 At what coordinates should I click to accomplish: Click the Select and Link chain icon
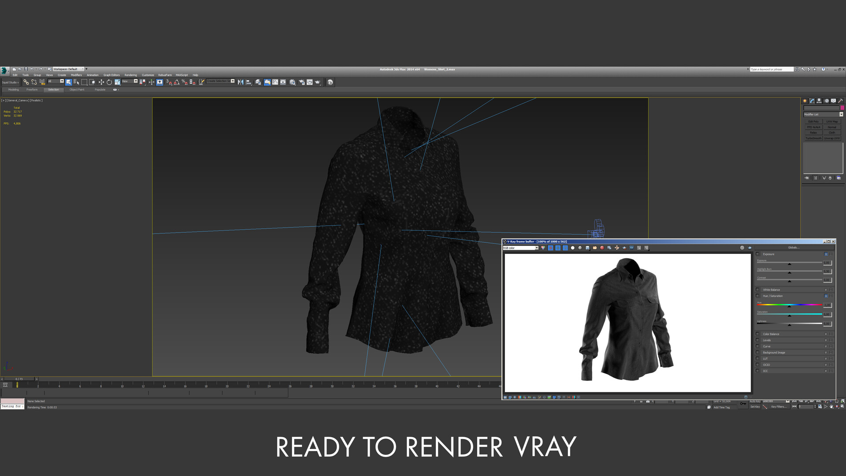(x=26, y=82)
